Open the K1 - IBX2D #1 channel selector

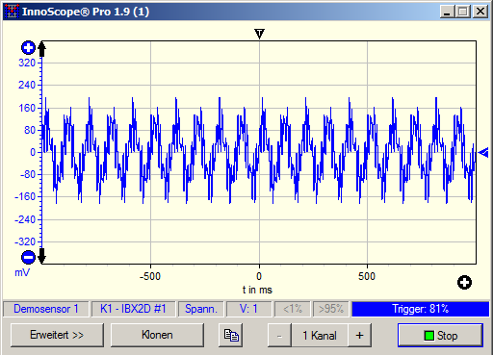[133, 309]
